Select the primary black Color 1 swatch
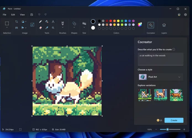This screenshot has width=192, height=138. [x=93, y=22]
